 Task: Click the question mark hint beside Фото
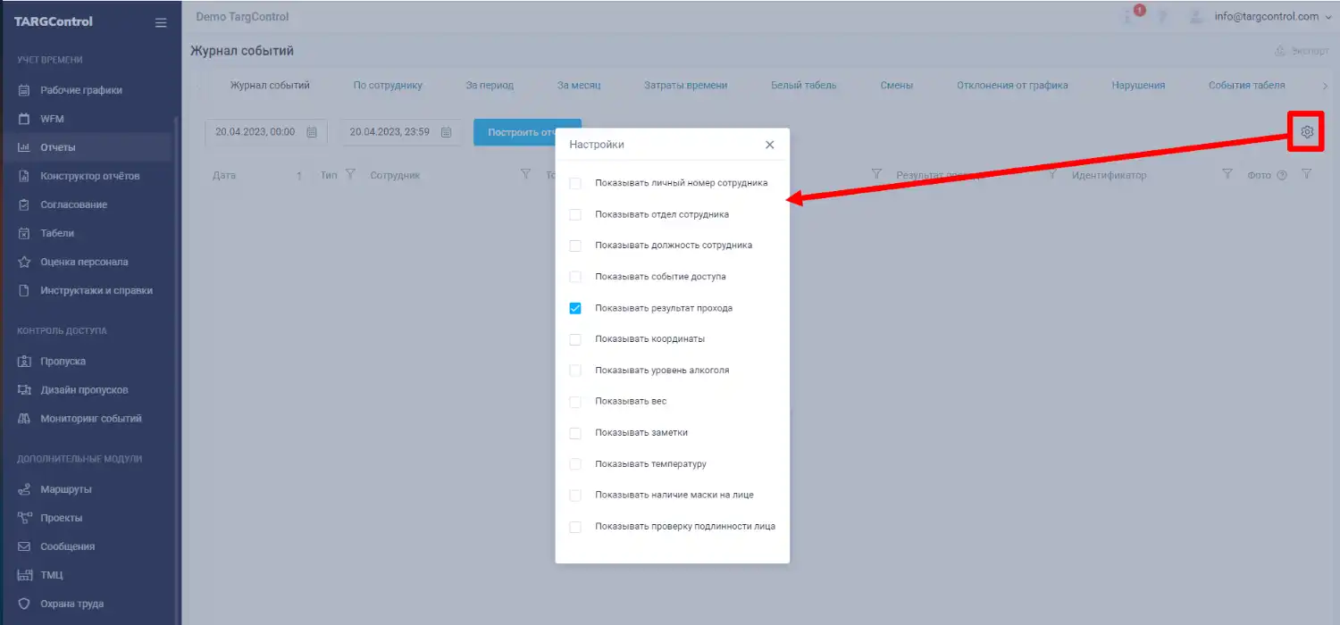(1282, 175)
